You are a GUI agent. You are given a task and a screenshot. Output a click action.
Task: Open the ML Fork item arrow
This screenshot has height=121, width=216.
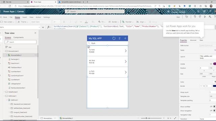126,62
